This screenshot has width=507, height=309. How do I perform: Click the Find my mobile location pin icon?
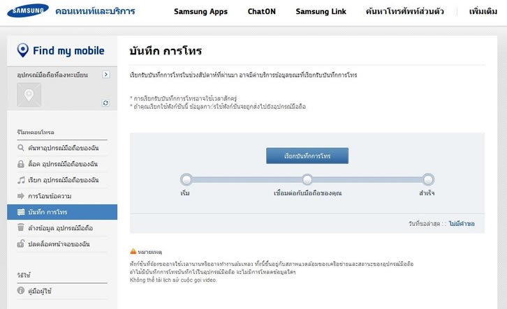pos(22,50)
